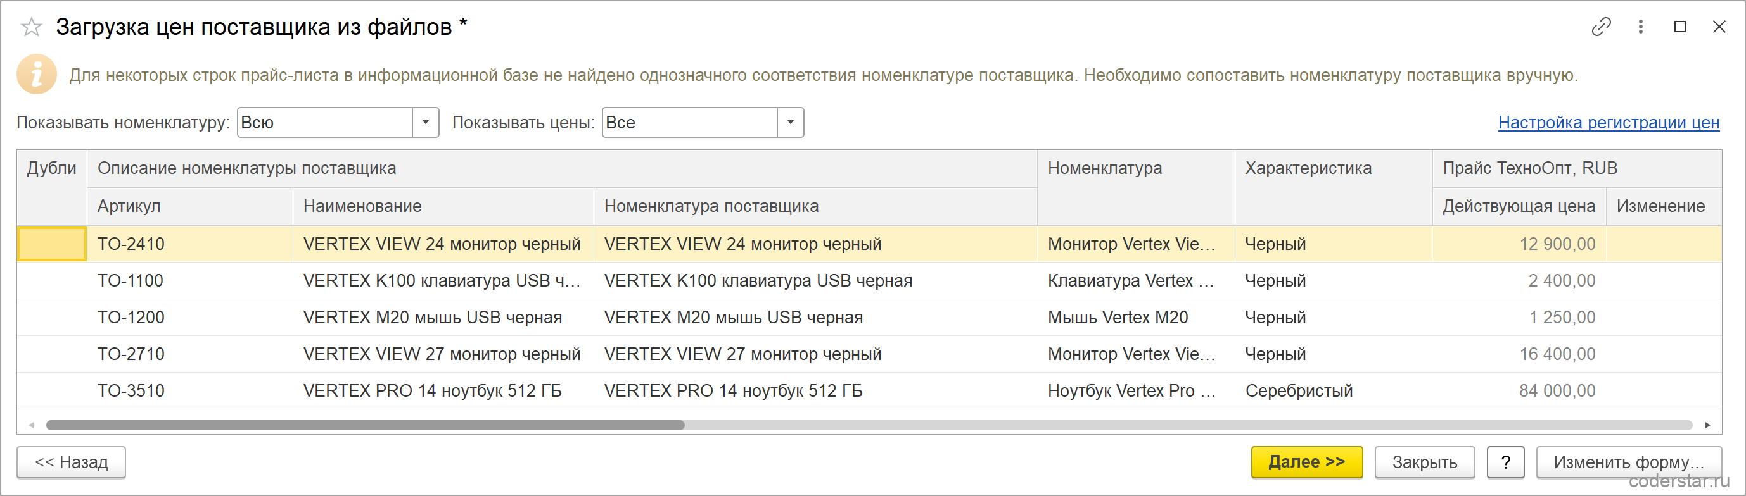Add form to favorites with star icon

click(x=31, y=27)
